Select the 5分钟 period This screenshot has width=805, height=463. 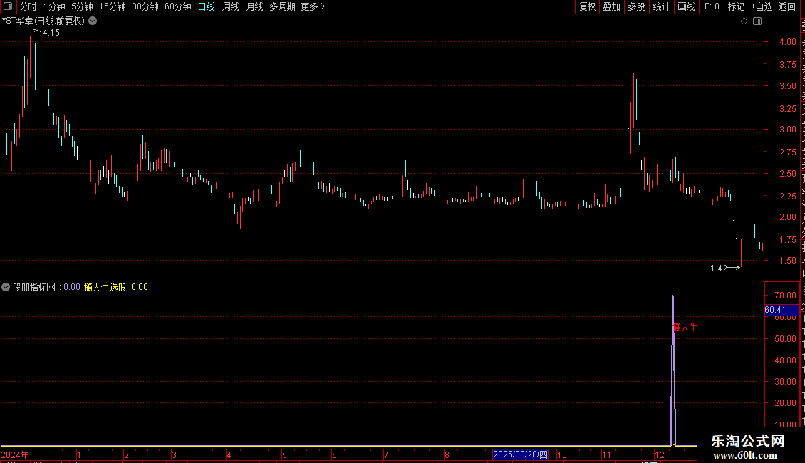[82, 6]
